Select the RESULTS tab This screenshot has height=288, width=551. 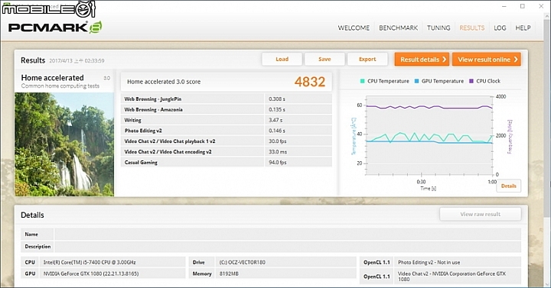(x=472, y=28)
